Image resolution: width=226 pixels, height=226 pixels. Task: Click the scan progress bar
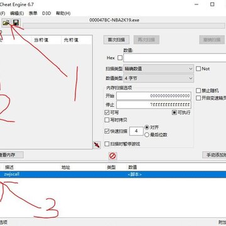click(124, 26)
